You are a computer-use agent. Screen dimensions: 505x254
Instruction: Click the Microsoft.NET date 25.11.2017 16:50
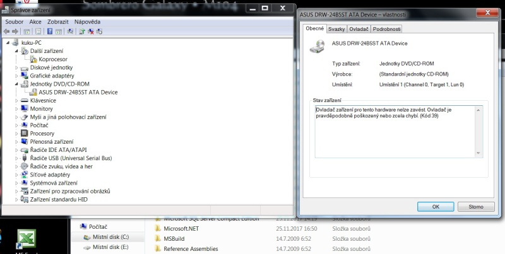click(x=296, y=229)
